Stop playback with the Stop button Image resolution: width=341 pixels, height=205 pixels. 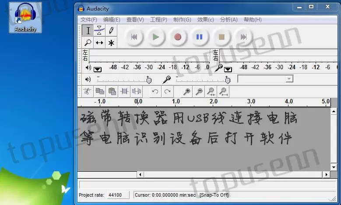tap(221, 37)
